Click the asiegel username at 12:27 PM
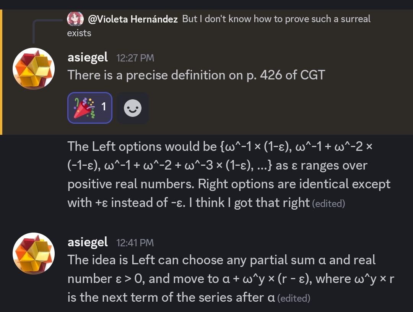Image resolution: width=413 pixels, height=312 pixels. pos(88,57)
